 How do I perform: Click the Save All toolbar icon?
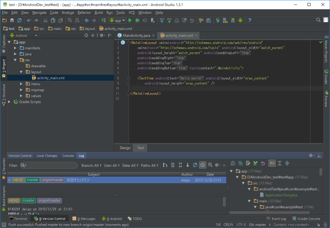[12, 20]
